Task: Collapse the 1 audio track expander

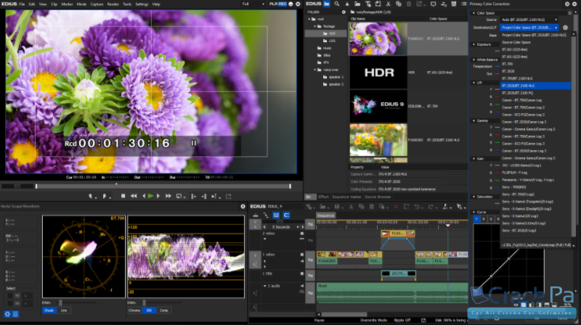Action: coord(264,286)
